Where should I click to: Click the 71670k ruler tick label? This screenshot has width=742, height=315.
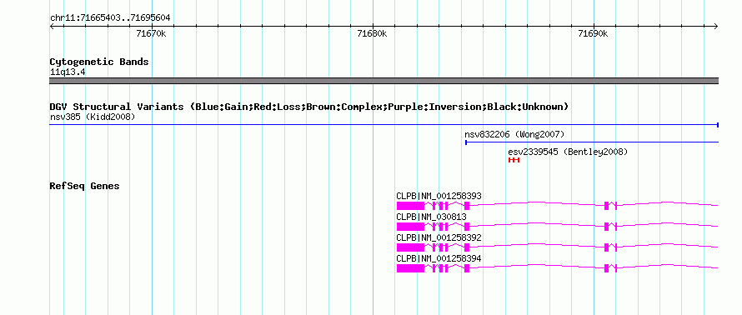(x=151, y=33)
